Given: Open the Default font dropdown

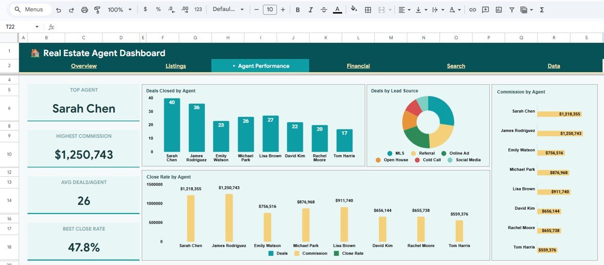Looking at the screenshot, I should click(228, 10).
